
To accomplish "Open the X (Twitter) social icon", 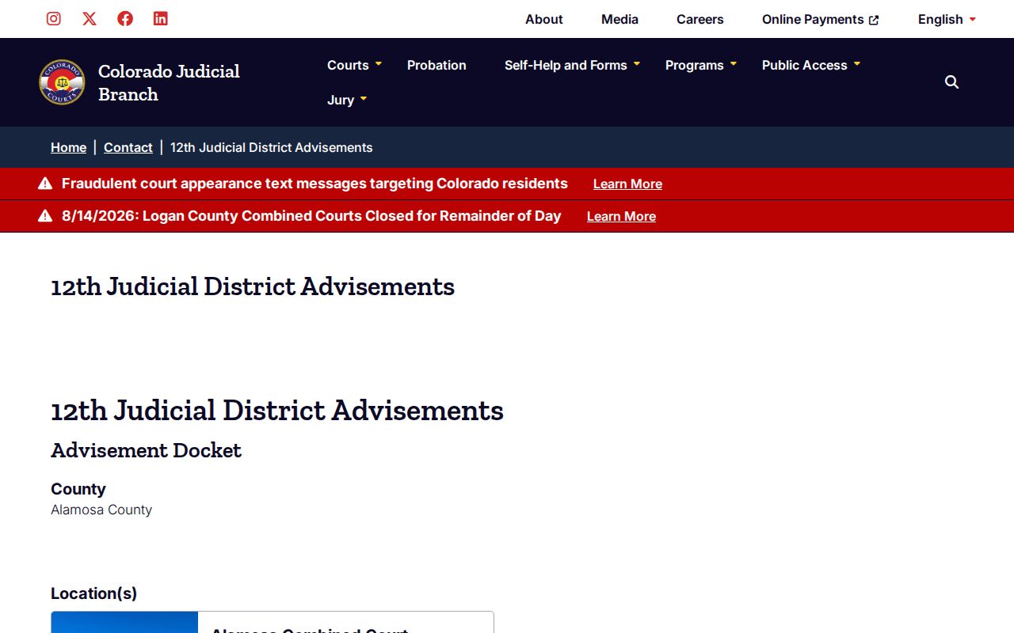I will [x=90, y=19].
